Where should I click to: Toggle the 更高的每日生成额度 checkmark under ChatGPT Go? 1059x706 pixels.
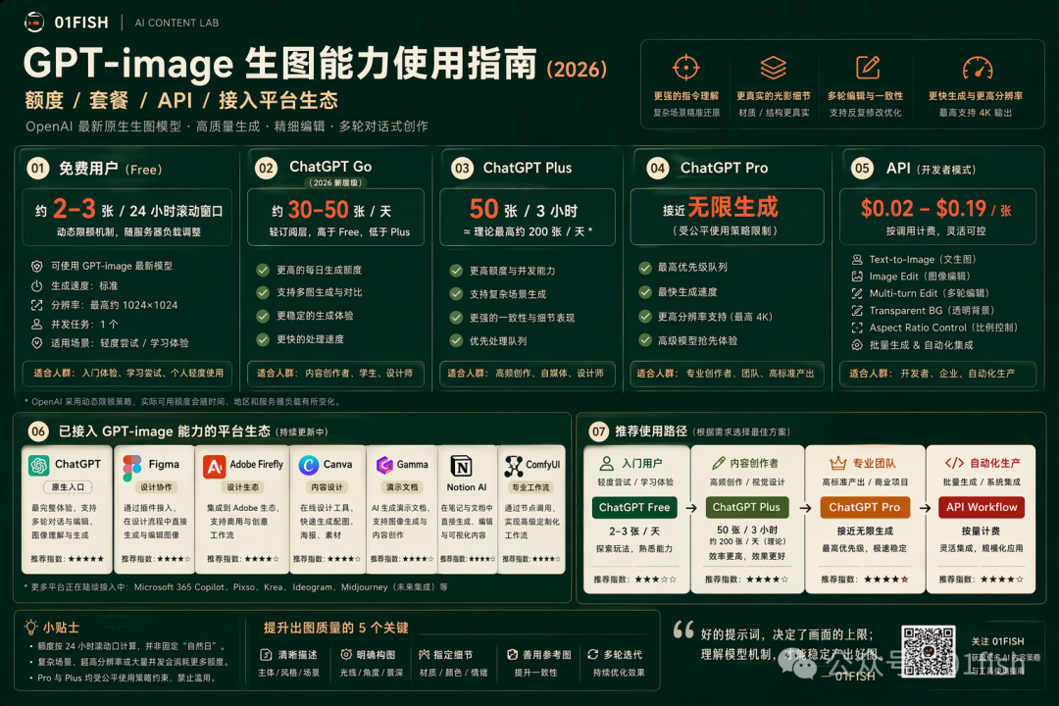click(263, 270)
